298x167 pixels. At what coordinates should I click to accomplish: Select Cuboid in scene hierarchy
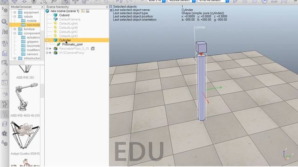coord(64,15)
